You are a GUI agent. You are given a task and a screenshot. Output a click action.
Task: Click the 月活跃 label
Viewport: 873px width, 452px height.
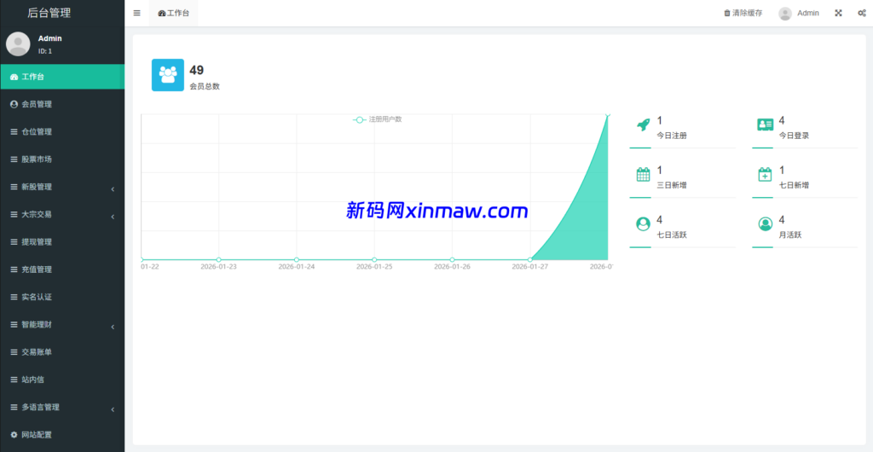789,235
